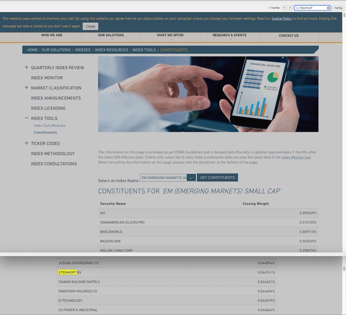Open the Cookie Policy link
Viewport: 346px width, 315px height.
point(282,19)
